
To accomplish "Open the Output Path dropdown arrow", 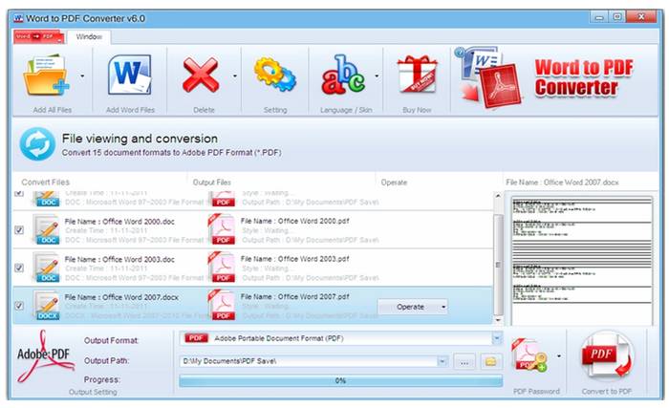I will pyautogui.click(x=442, y=361).
